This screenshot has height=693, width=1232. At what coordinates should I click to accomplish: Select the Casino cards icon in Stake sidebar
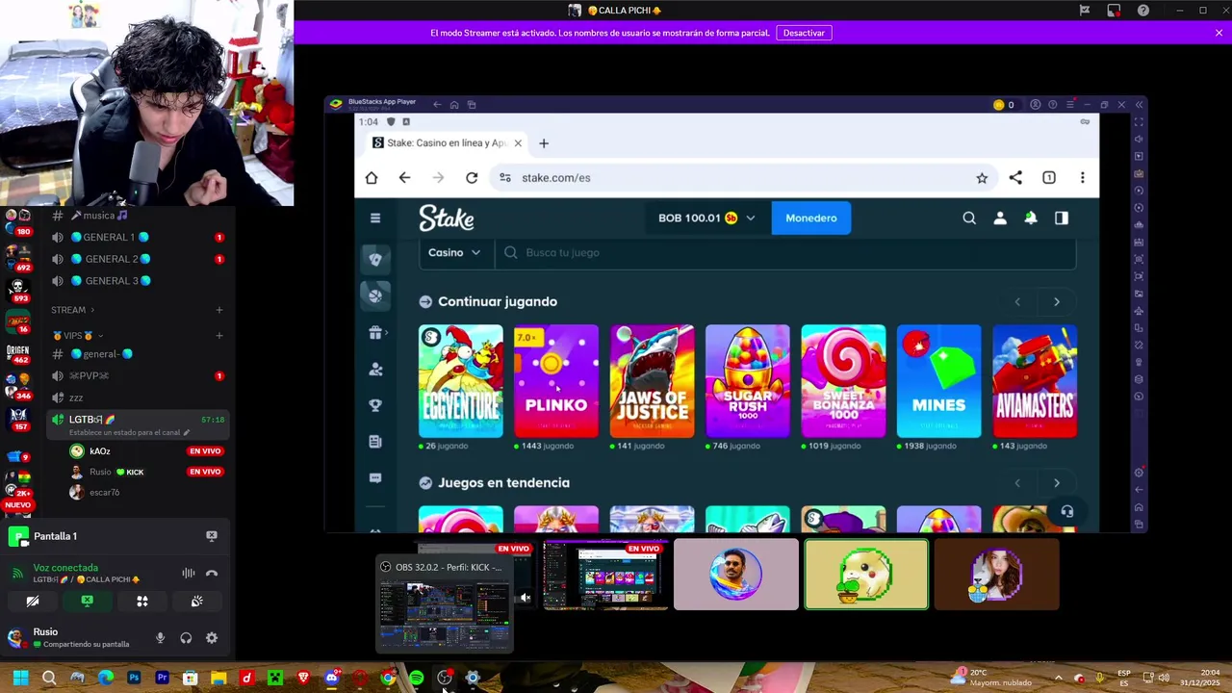[375, 259]
